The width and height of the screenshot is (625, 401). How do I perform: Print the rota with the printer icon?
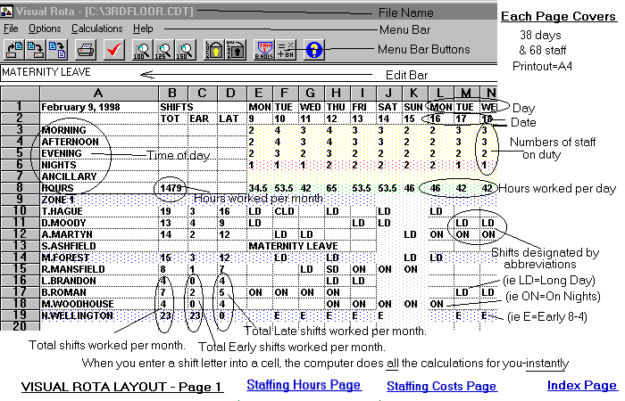[86, 50]
